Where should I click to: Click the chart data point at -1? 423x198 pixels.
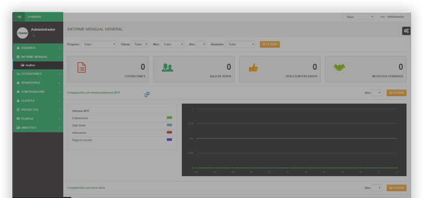[397, 168]
